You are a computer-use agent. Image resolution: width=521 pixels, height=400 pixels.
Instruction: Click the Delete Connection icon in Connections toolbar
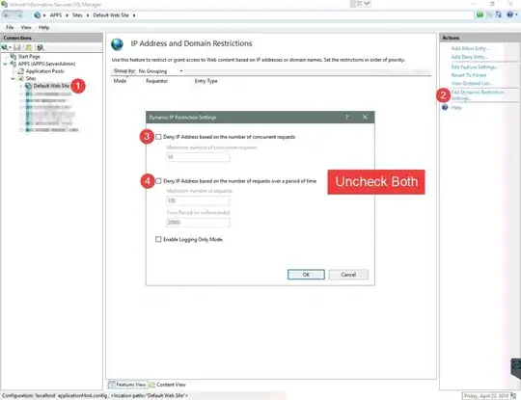(41, 47)
